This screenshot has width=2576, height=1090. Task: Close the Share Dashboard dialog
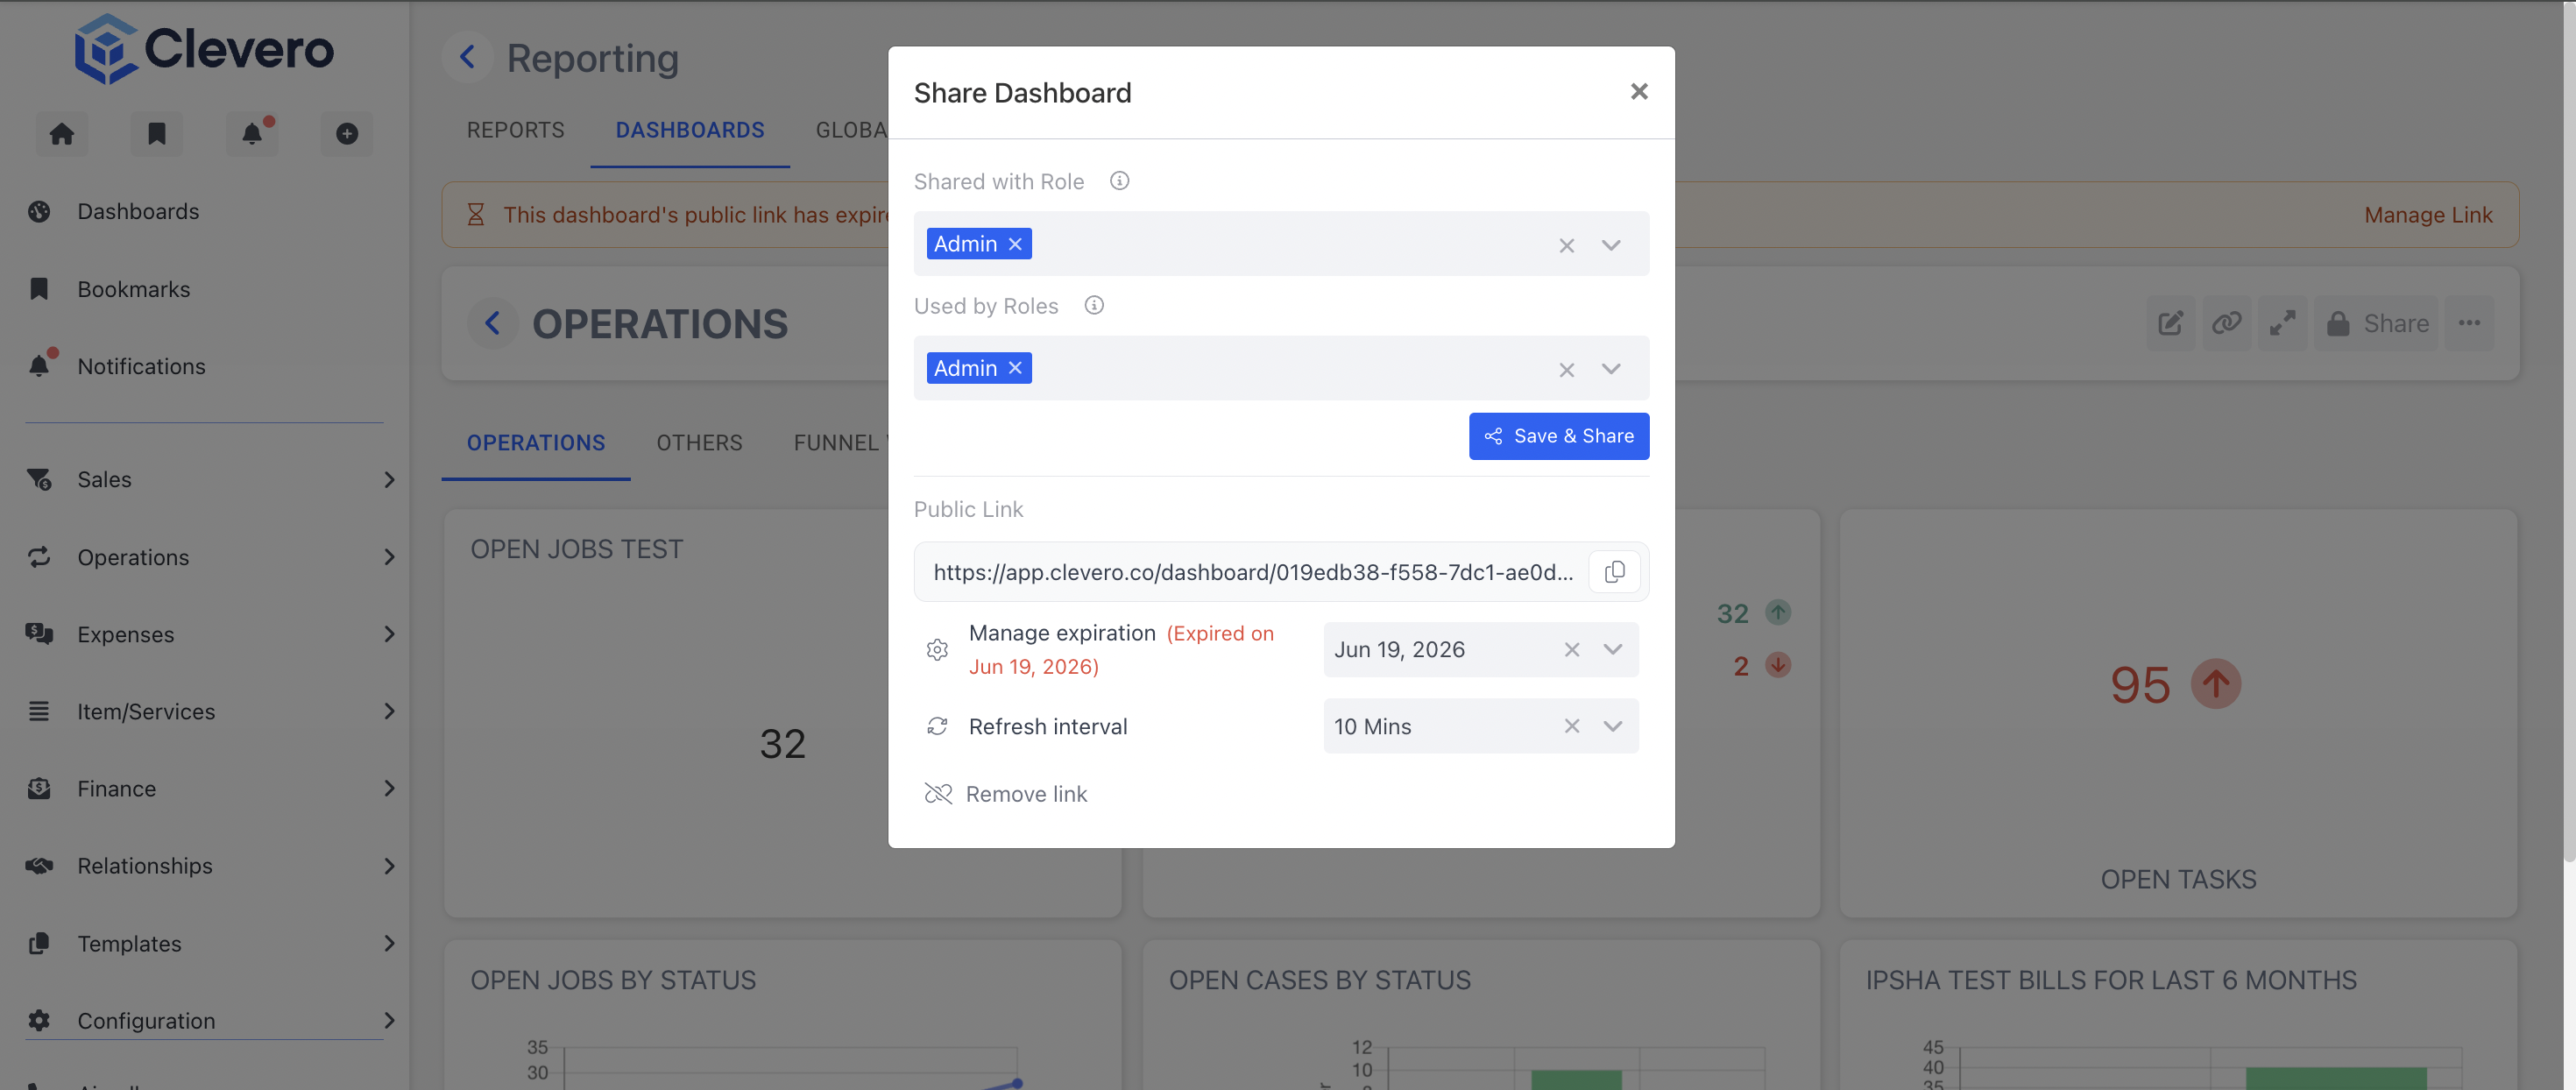click(1639, 91)
